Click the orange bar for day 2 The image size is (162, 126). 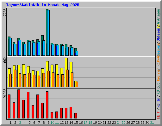(x=15, y=78)
